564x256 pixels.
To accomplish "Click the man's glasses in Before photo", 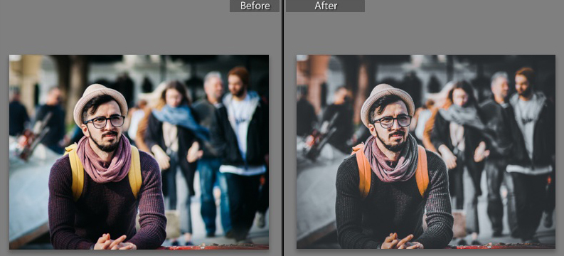I will (x=105, y=122).
